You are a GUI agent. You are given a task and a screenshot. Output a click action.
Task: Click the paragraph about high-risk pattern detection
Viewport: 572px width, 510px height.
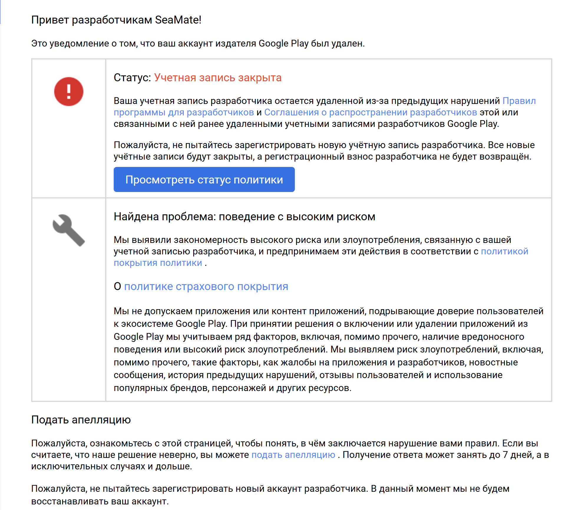[321, 251]
